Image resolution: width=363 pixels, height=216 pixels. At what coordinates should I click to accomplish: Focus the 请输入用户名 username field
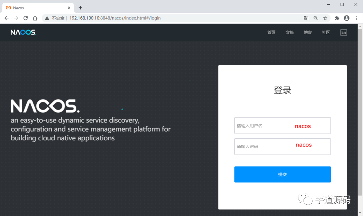click(282, 126)
